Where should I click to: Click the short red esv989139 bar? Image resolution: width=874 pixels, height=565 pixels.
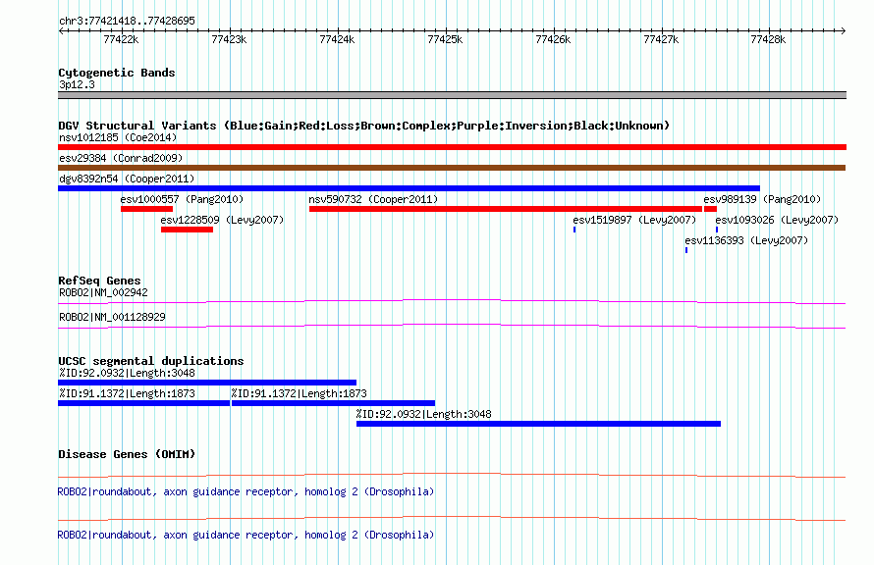[710, 209]
